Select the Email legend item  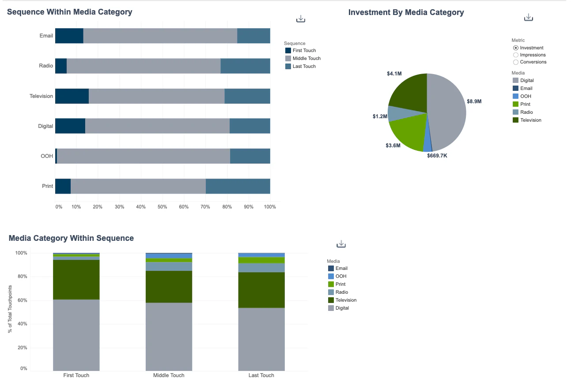[515, 88]
